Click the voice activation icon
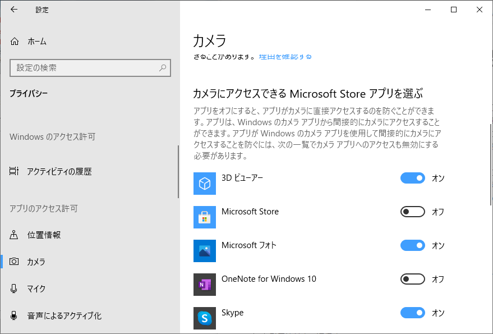Screen dimensions: 493x334 [x=14, y=315]
